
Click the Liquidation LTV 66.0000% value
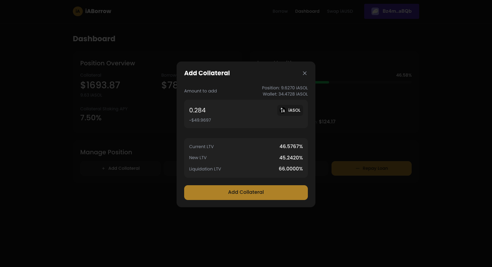click(291, 169)
